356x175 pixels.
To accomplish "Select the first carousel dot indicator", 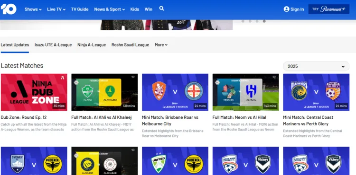I will pyautogui.click(x=243, y=21).
